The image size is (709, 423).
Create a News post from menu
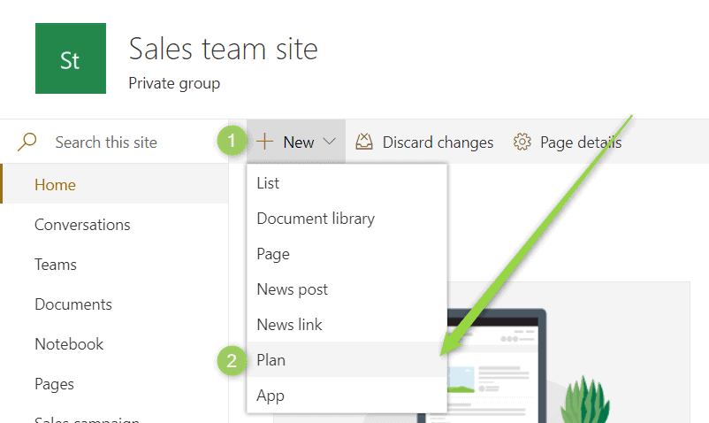click(x=292, y=289)
